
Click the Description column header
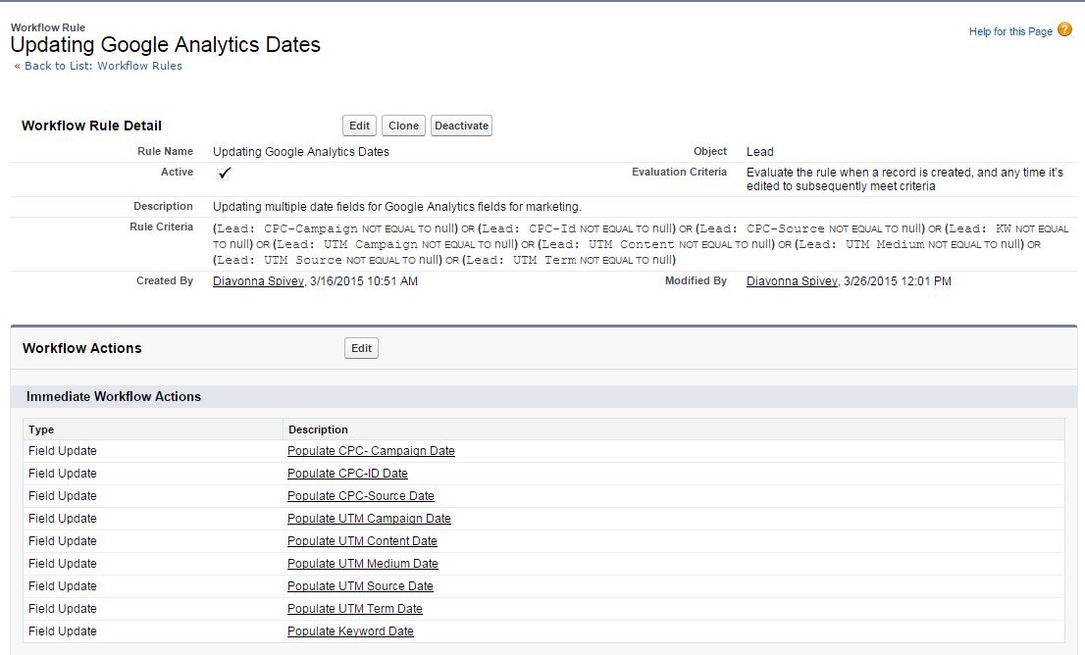[318, 429]
